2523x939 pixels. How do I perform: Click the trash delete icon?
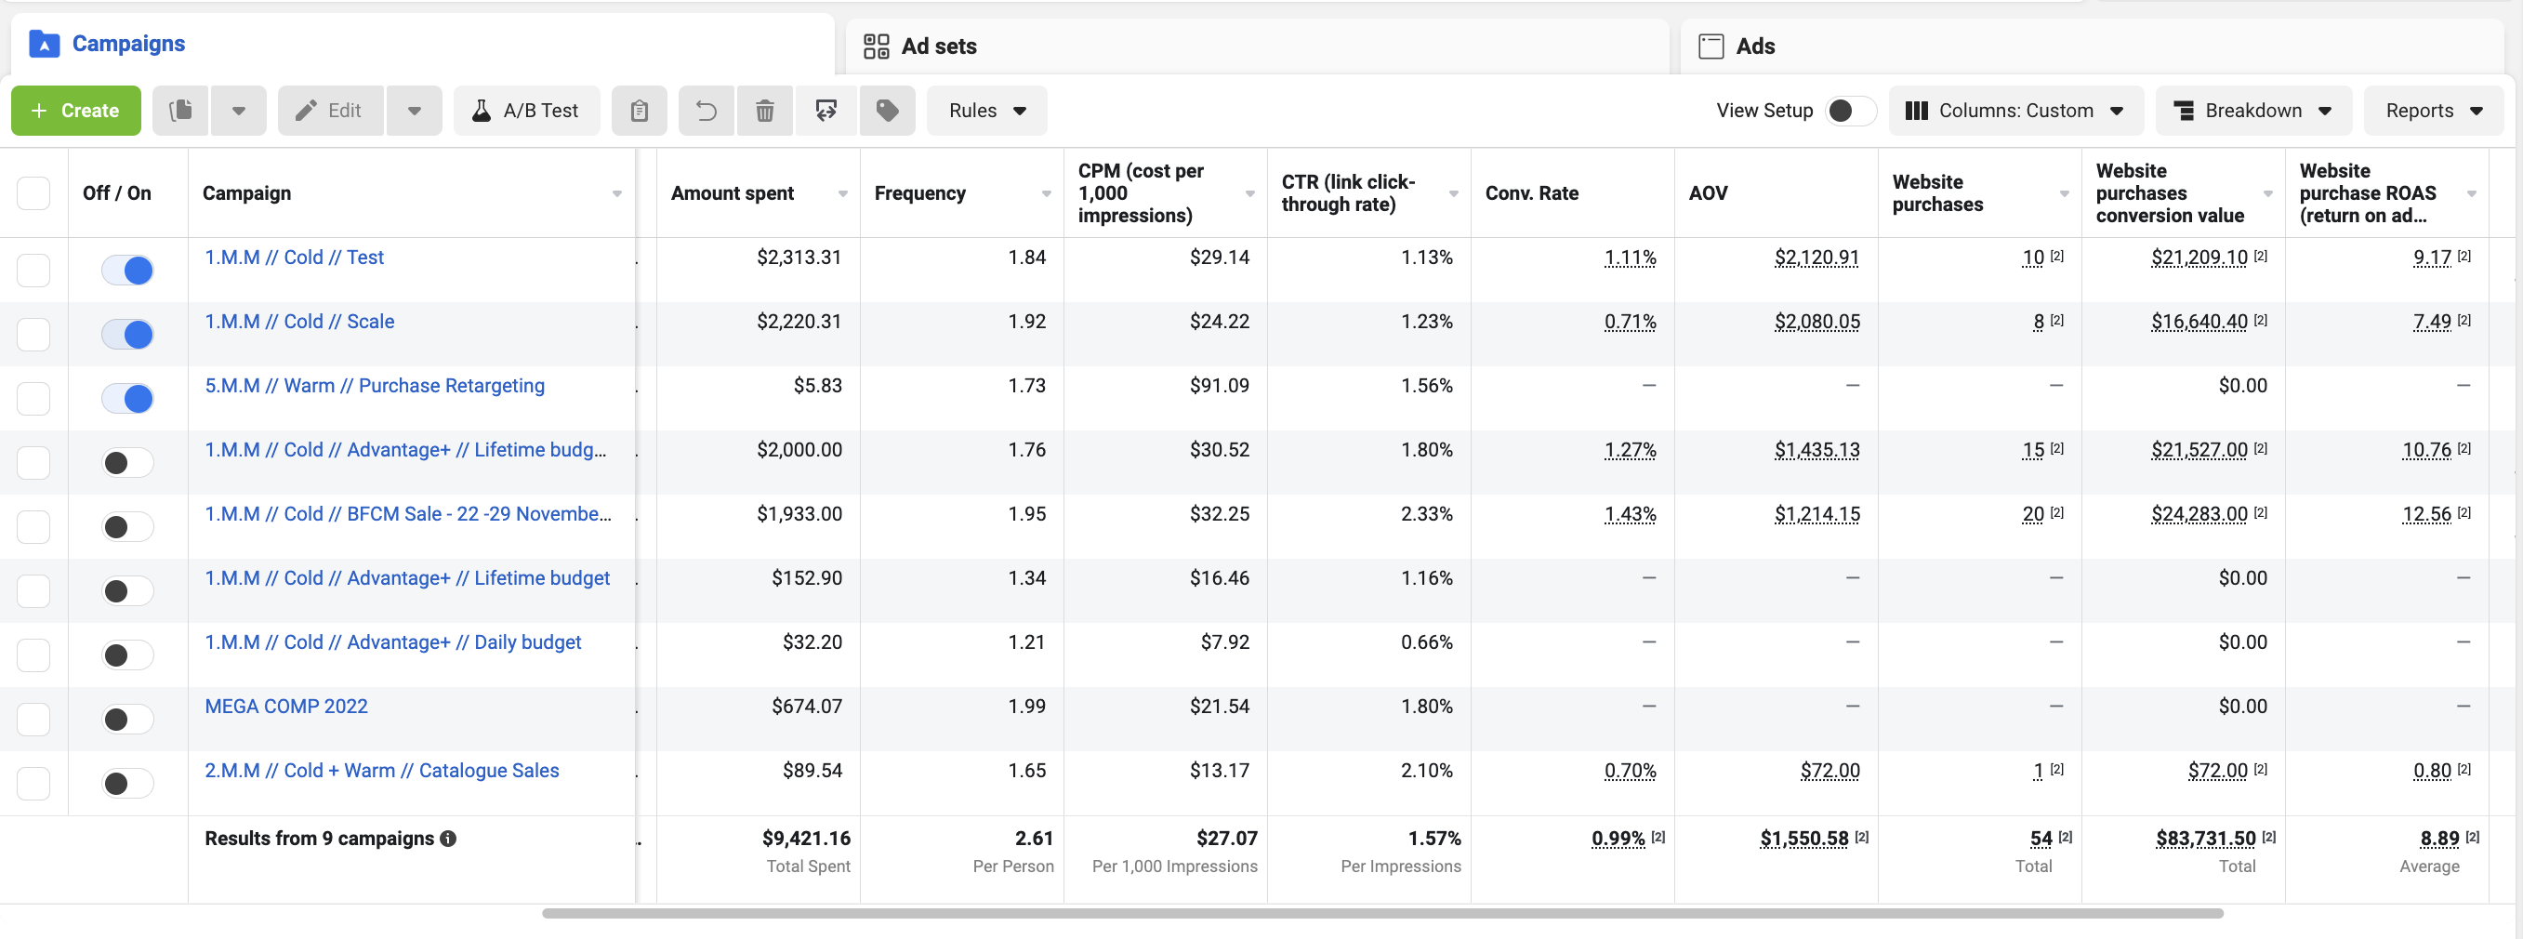(x=765, y=111)
